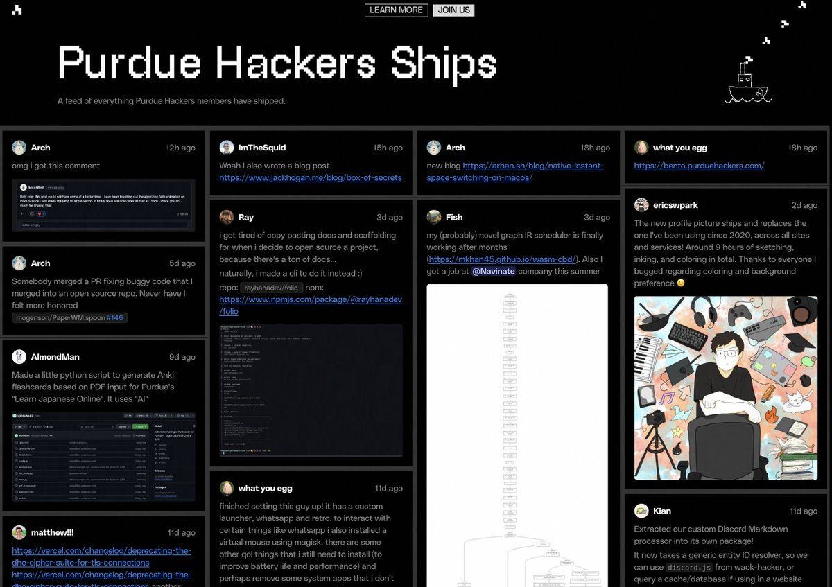Click Fish's profile avatar

tap(434, 217)
